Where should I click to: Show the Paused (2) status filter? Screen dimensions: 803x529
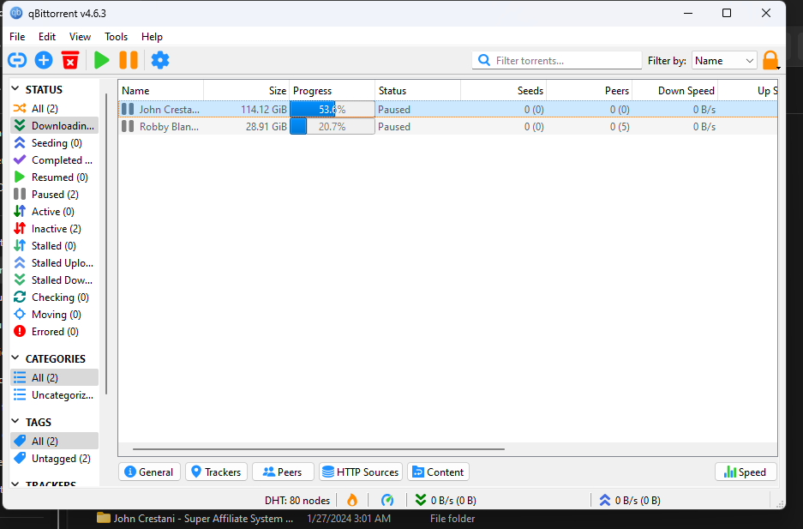[x=54, y=195]
